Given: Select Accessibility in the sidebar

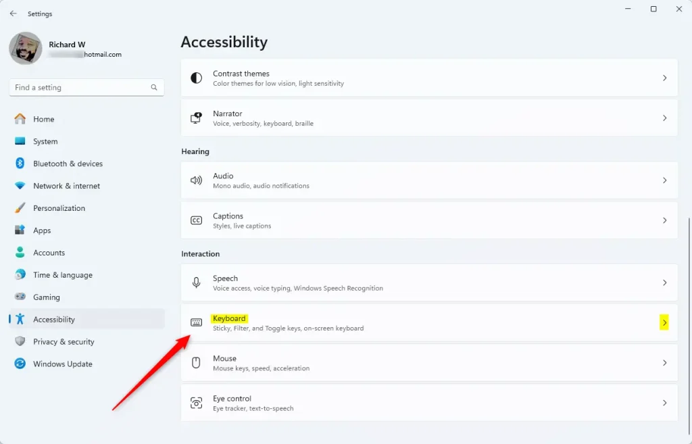Looking at the screenshot, I should (86, 320).
